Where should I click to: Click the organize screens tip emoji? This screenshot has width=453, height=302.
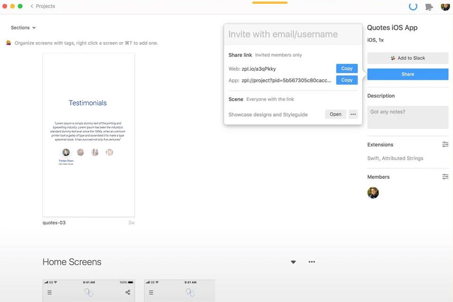coord(8,42)
